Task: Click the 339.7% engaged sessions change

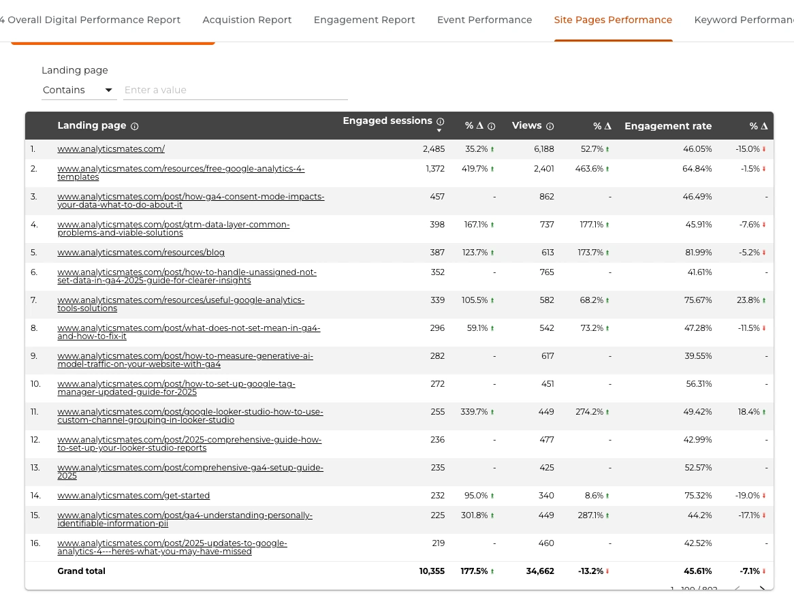Action: click(475, 411)
